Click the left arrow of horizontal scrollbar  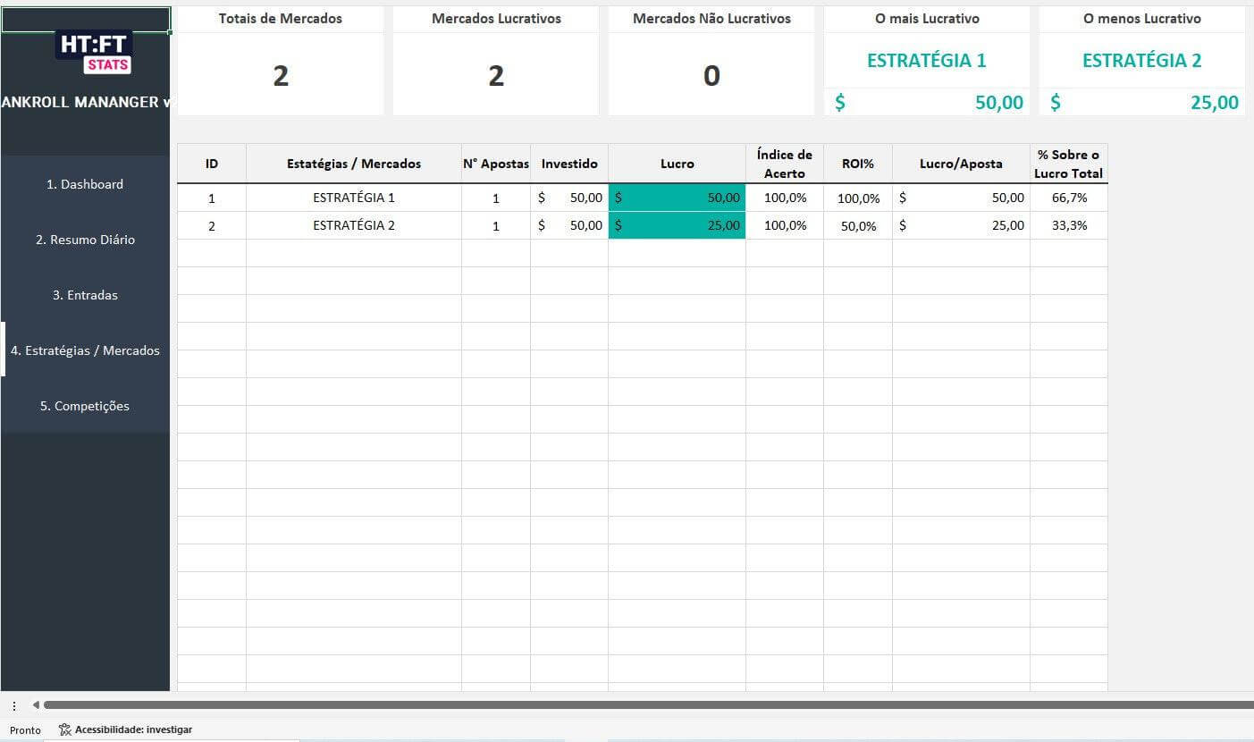click(36, 705)
